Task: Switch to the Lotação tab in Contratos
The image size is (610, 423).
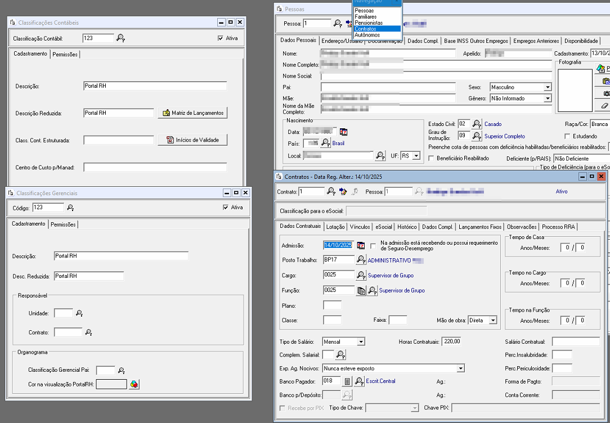Action: click(335, 227)
